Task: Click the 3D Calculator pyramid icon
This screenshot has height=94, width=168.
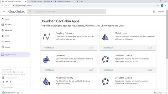Action: pyautogui.click(x=105, y=37)
